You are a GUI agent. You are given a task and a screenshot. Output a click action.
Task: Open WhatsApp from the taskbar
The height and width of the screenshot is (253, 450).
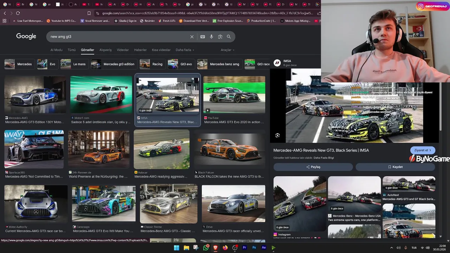click(x=206, y=248)
